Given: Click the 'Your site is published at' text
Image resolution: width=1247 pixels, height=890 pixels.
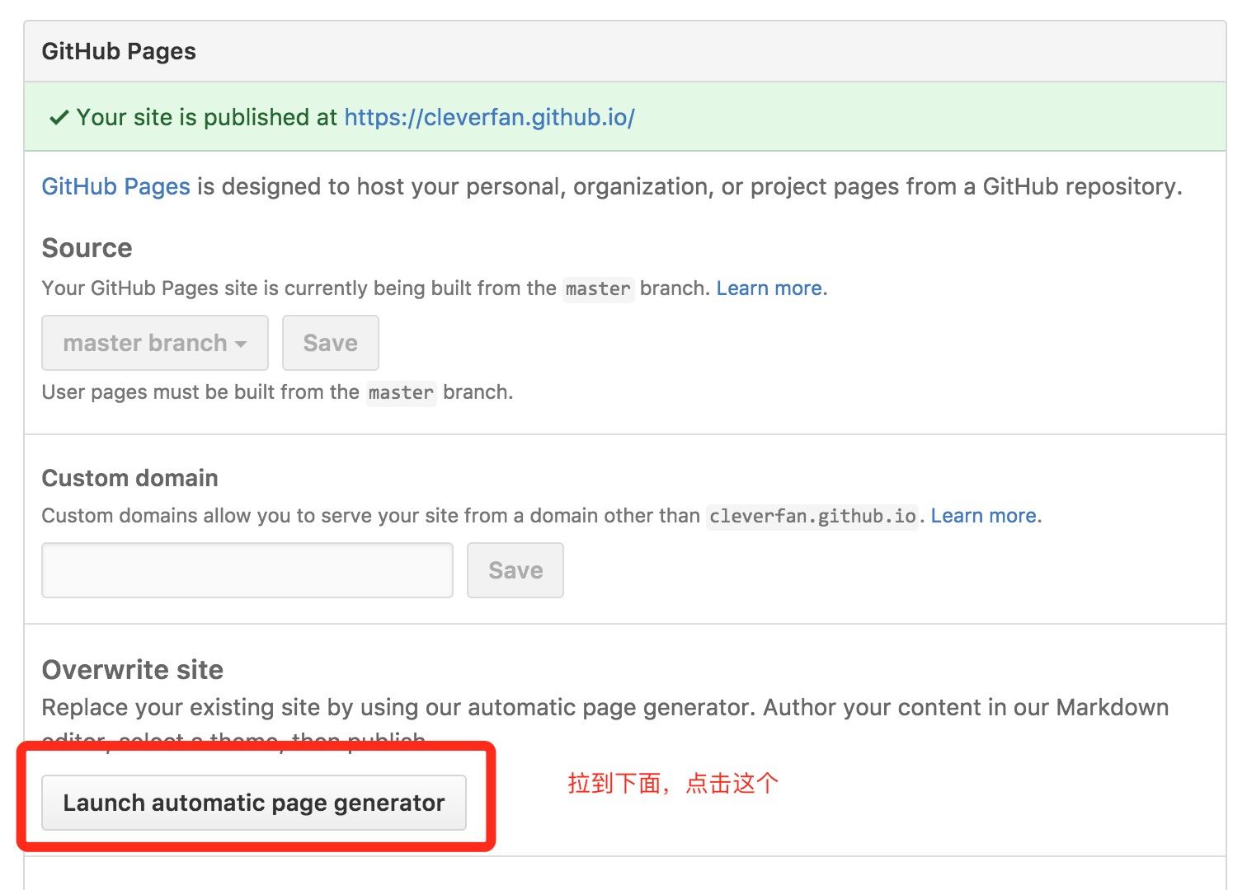Looking at the screenshot, I should pos(206,118).
